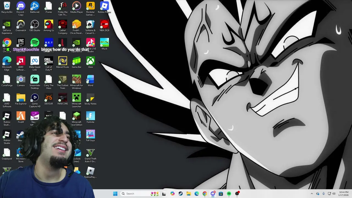Viewport: 352px width, 198px height.
Task: Select the Microsoft Edge desktop shortcut
Action: [7, 64]
